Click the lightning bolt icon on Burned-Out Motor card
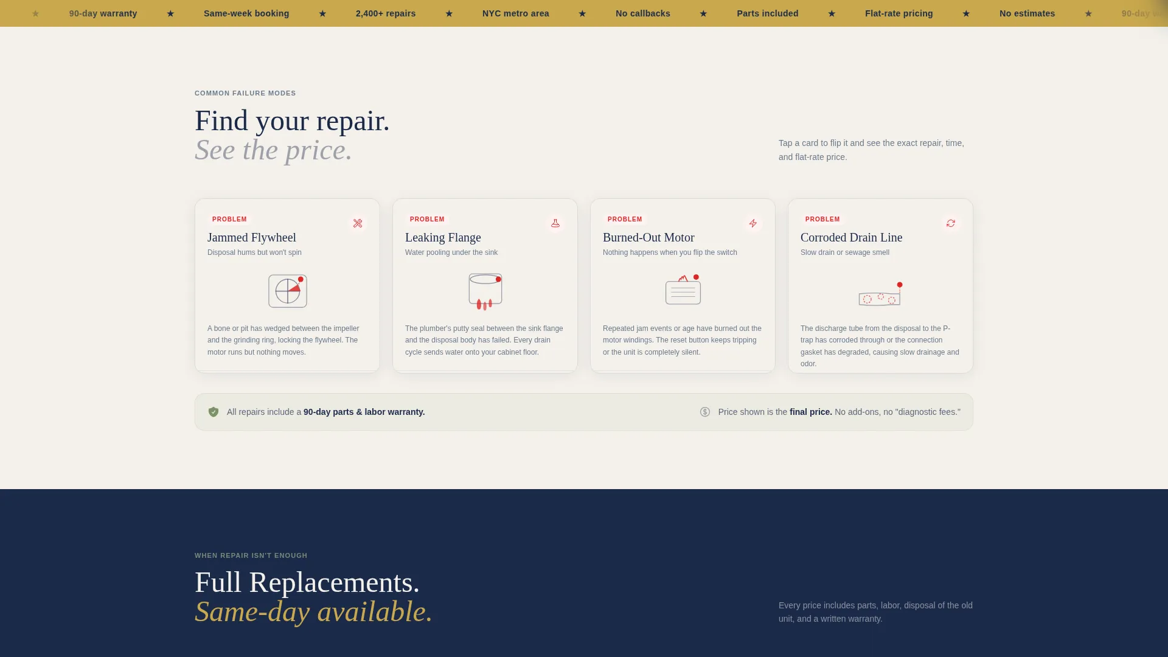 753,223
